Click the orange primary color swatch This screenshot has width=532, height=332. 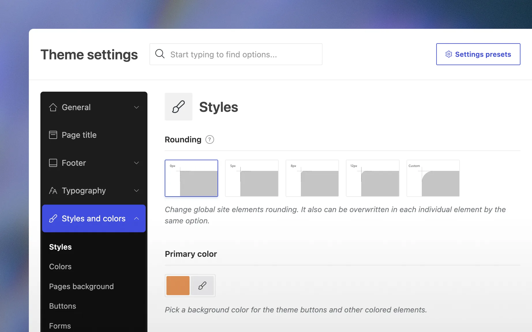click(178, 286)
